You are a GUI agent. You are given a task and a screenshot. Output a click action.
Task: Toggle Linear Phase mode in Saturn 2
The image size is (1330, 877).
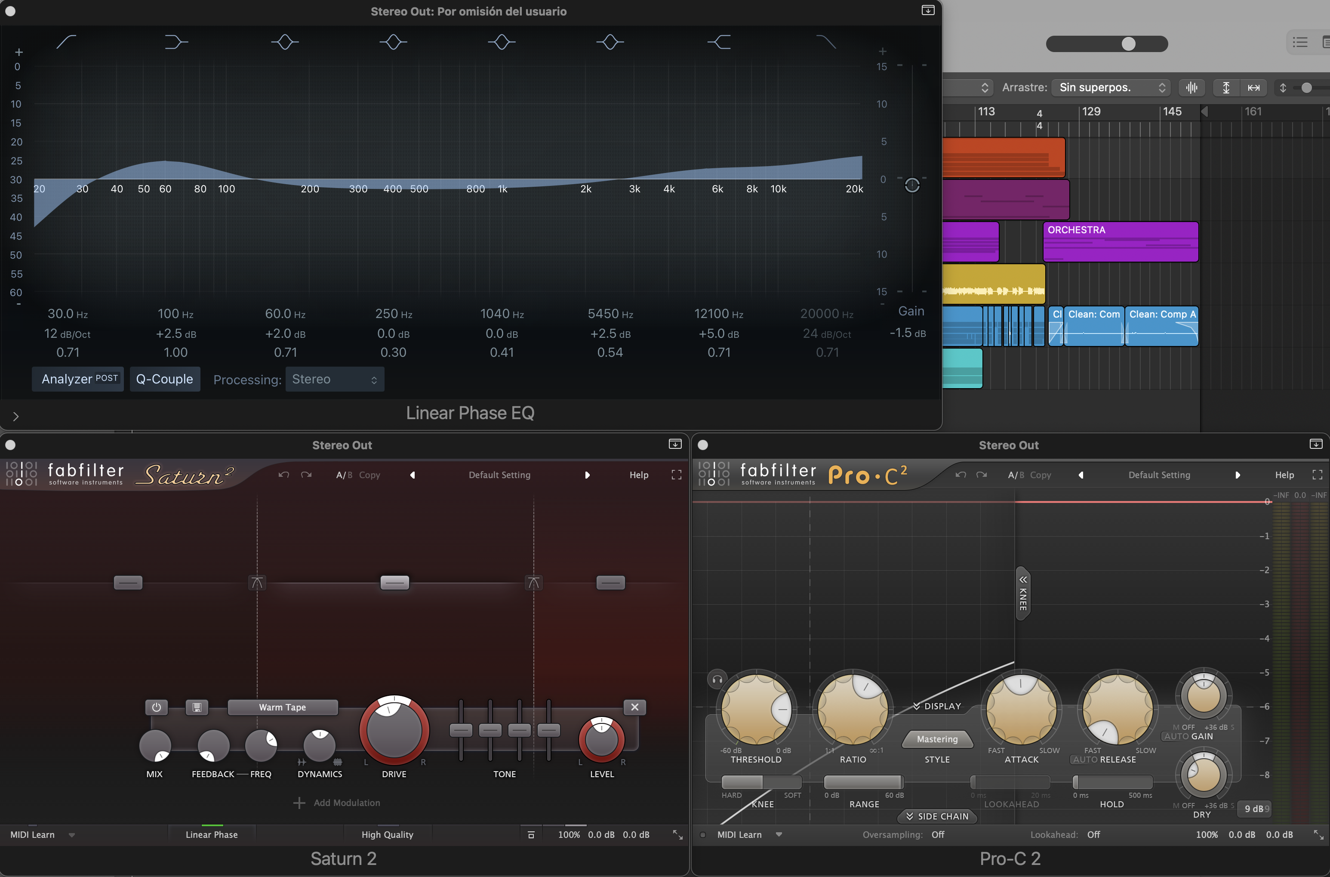(x=212, y=834)
